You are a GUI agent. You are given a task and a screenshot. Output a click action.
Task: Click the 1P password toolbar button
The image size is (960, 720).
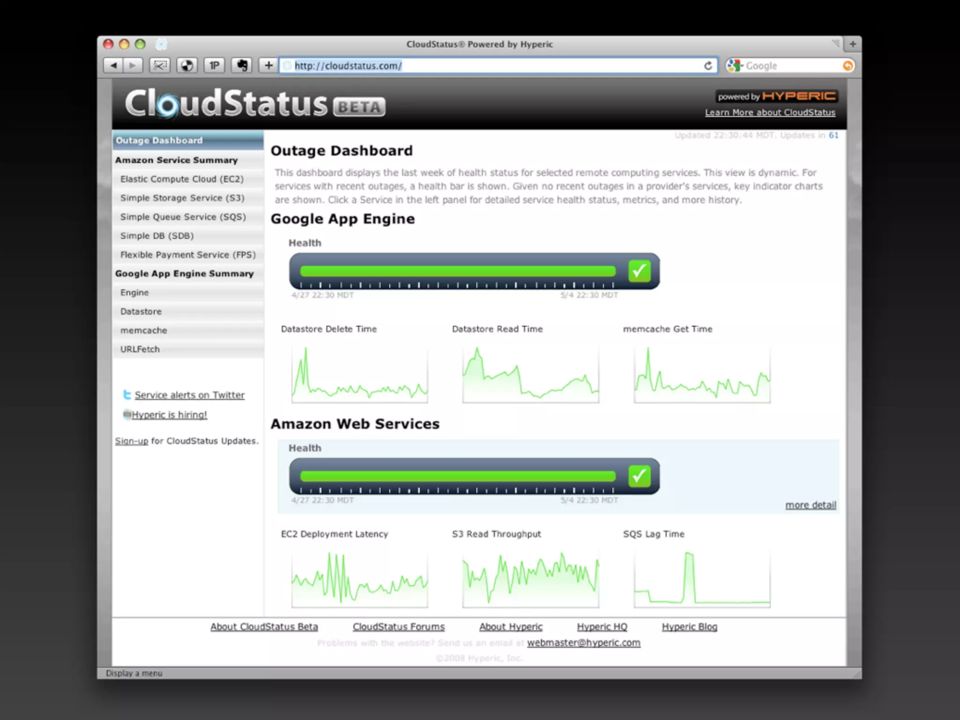[x=214, y=66]
